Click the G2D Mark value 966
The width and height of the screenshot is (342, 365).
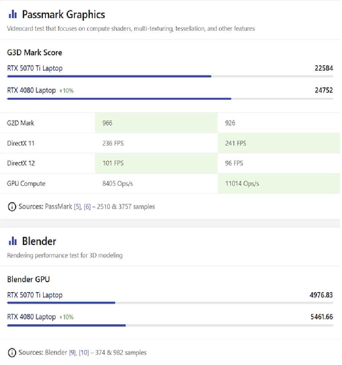click(107, 123)
